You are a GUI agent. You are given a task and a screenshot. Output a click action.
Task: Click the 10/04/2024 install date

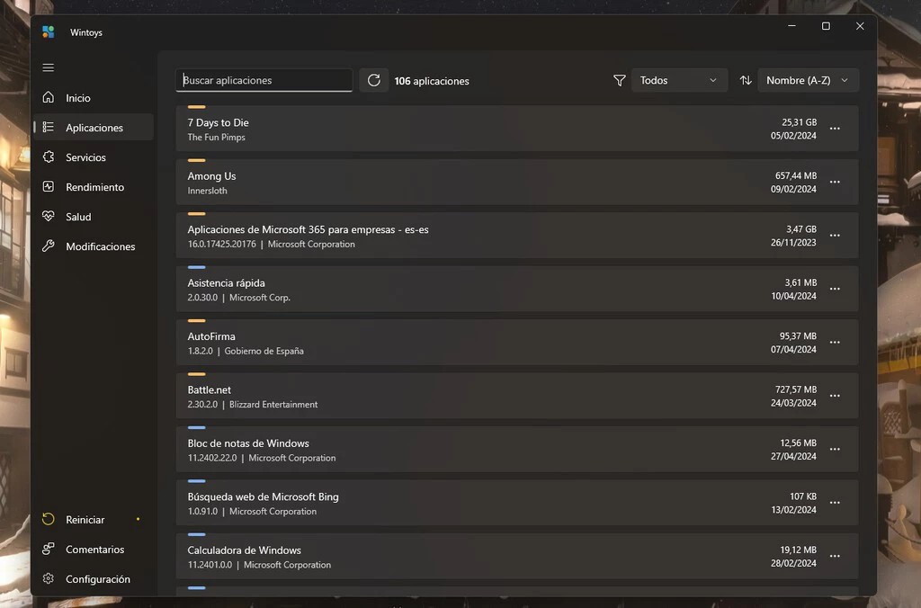pos(793,296)
